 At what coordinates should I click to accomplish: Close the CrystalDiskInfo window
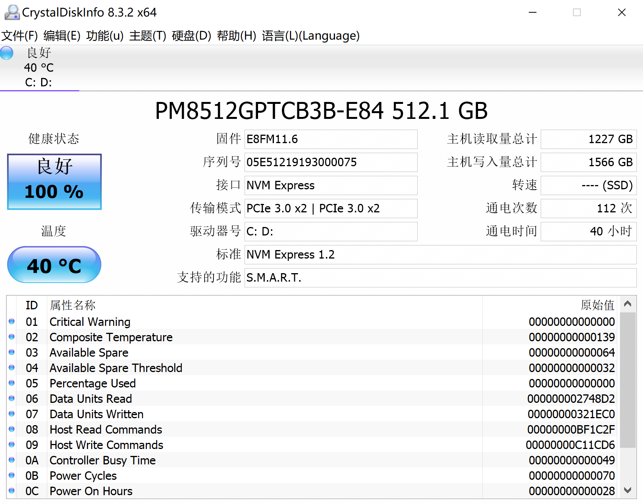622,12
